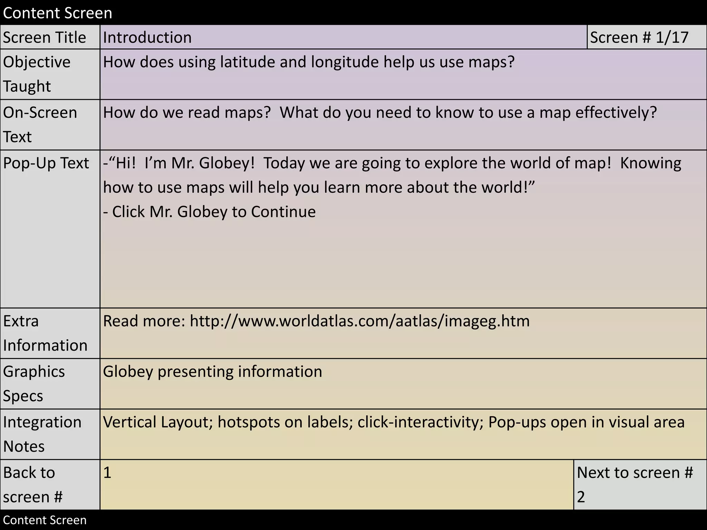The width and height of the screenshot is (707, 530).
Task: Click the On-Screen Text label cell
Action: click(50, 125)
